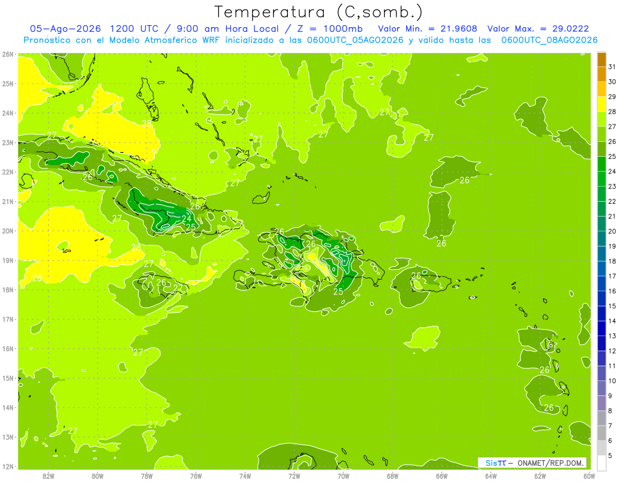The height and width of the screenshot is (483, 626).
Task: Click the 19N latitude axis label
Action: (x=8, y=260)
